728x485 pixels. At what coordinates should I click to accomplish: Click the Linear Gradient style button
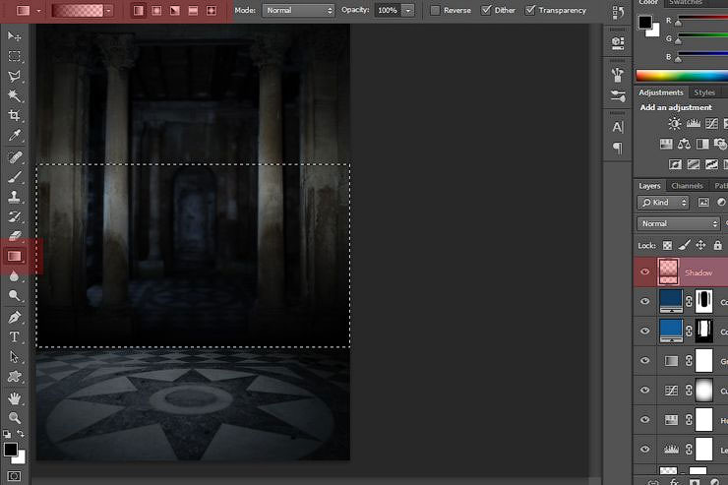(x=138, y=10)
